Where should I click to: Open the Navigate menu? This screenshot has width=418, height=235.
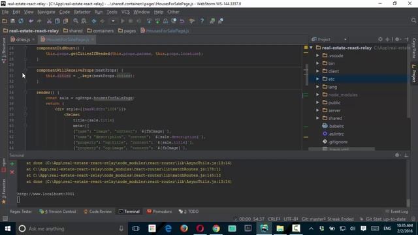coord(46,12)
